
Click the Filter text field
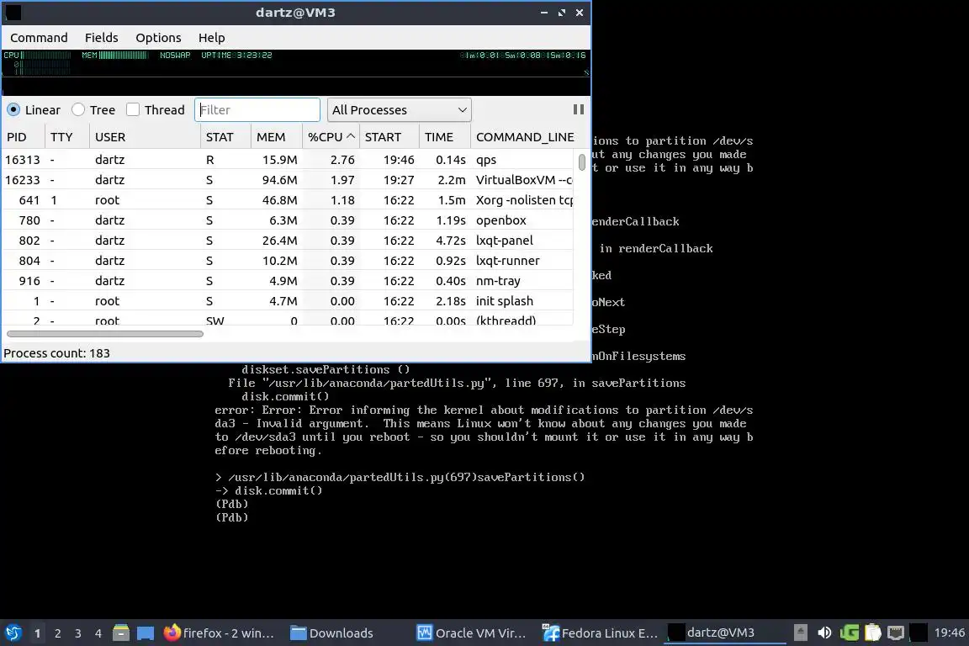point(257,109)
